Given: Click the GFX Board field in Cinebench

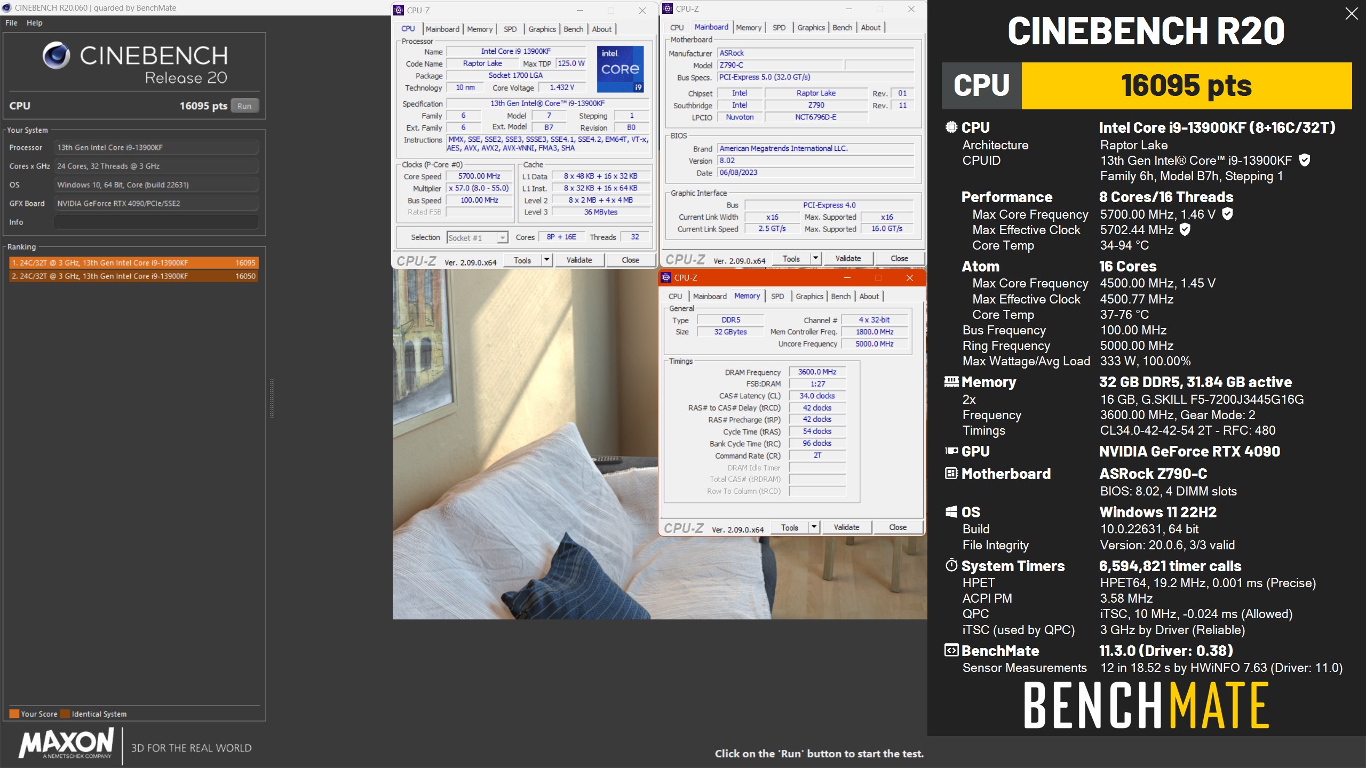Looking at the screenshot, I should coord(156,203).
